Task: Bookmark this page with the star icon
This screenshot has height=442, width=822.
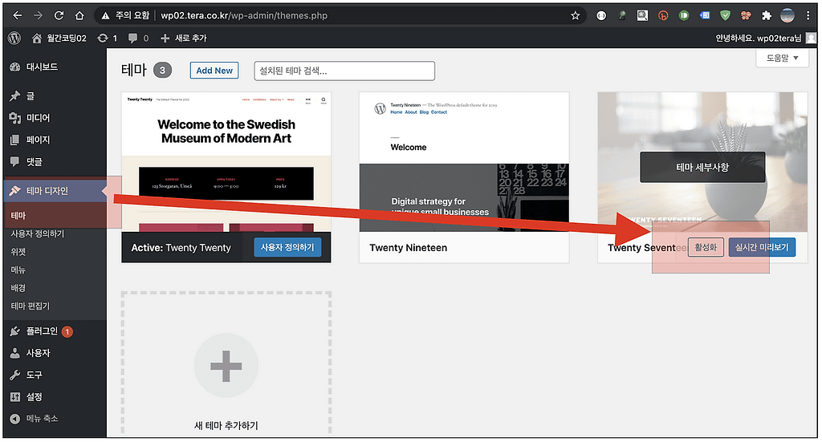Action: pyautogui.click(x=575, y=15)
